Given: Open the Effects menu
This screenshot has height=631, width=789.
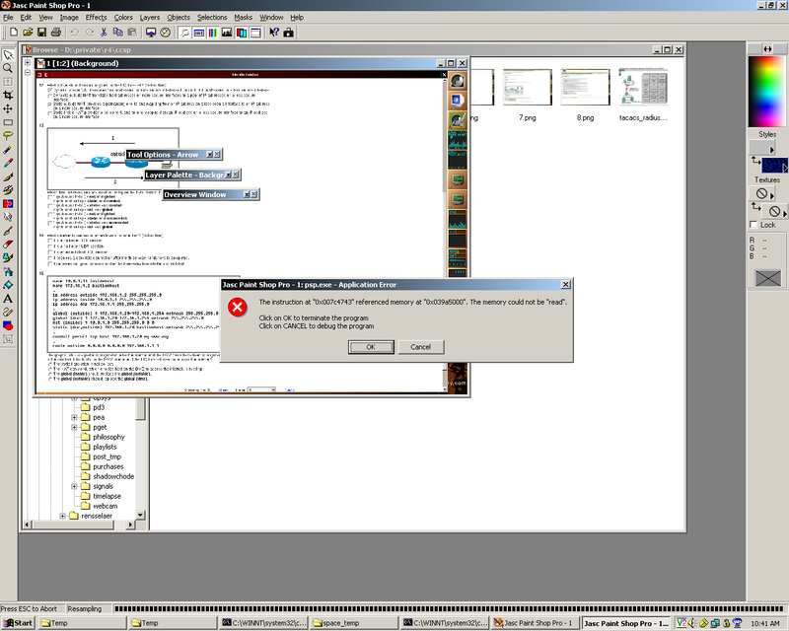Looking at the screenshot, I should point(96,17).
